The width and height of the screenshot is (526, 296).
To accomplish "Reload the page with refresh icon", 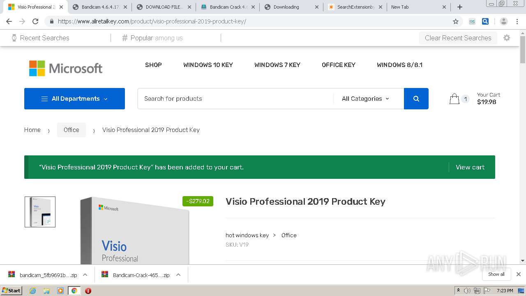I will click(x=35, y=21).
